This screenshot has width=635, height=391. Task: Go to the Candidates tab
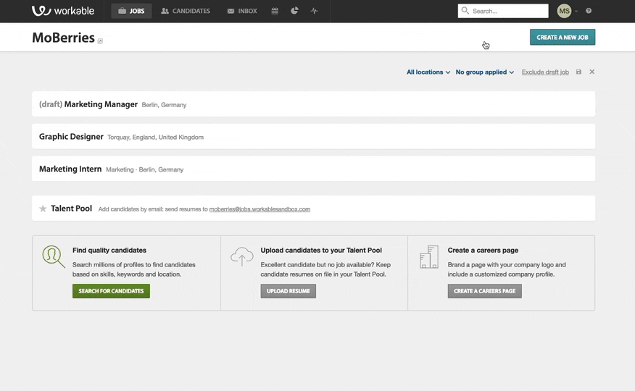coord(186,11)
